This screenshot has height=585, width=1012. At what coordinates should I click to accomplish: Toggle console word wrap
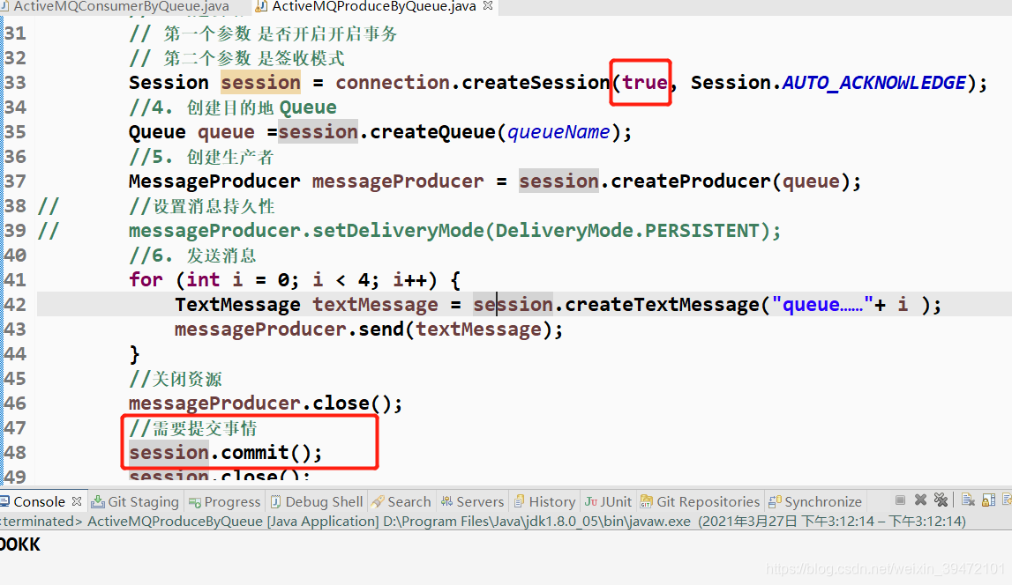click(1008, 500)
